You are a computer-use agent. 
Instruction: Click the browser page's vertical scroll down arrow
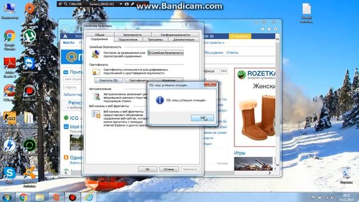[278, 165]
